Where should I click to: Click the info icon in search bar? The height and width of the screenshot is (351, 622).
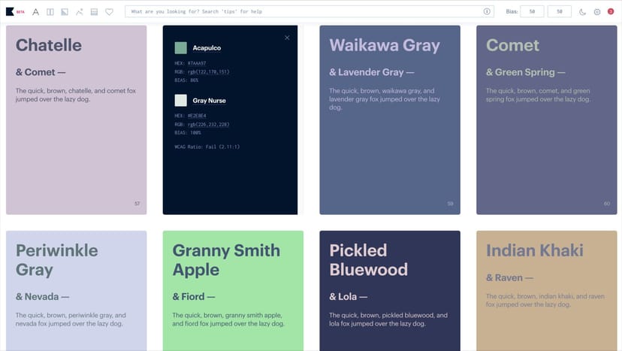coord(487,12)
